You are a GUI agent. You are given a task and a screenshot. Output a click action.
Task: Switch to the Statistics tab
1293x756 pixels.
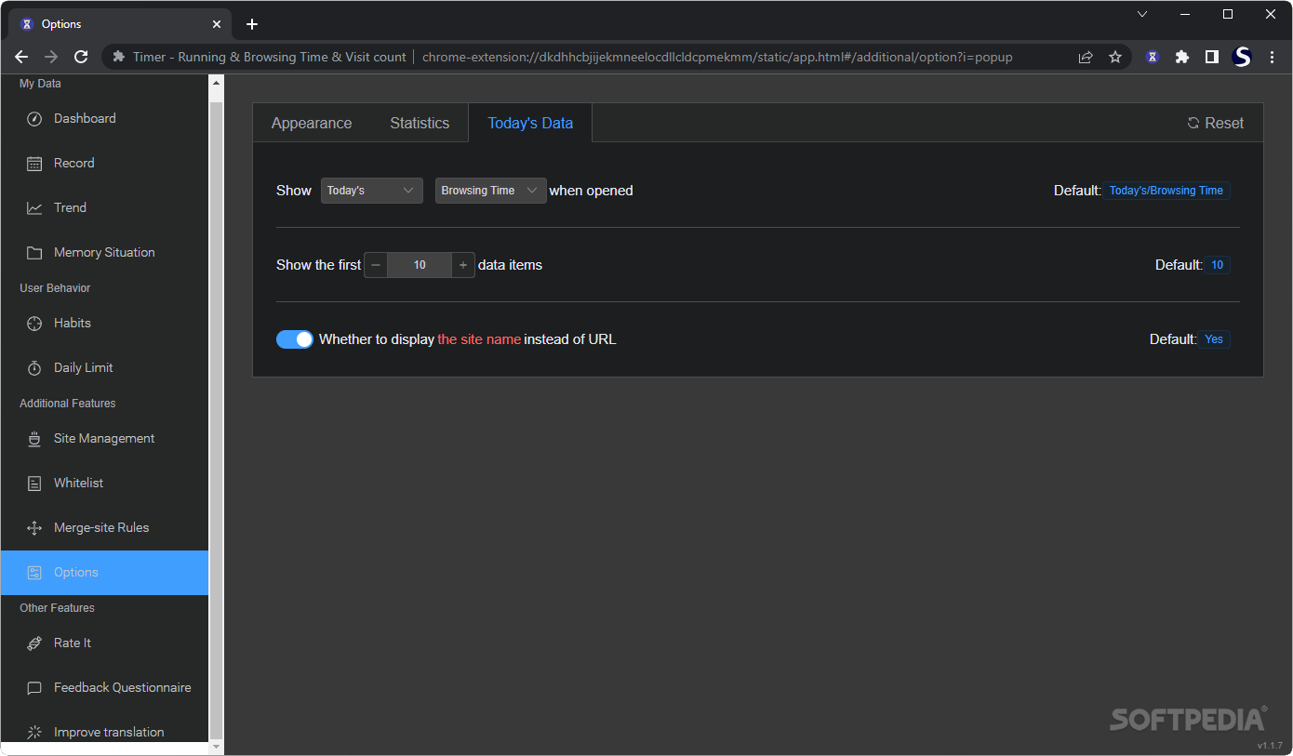pyautogui.click(x=420, y=123)
